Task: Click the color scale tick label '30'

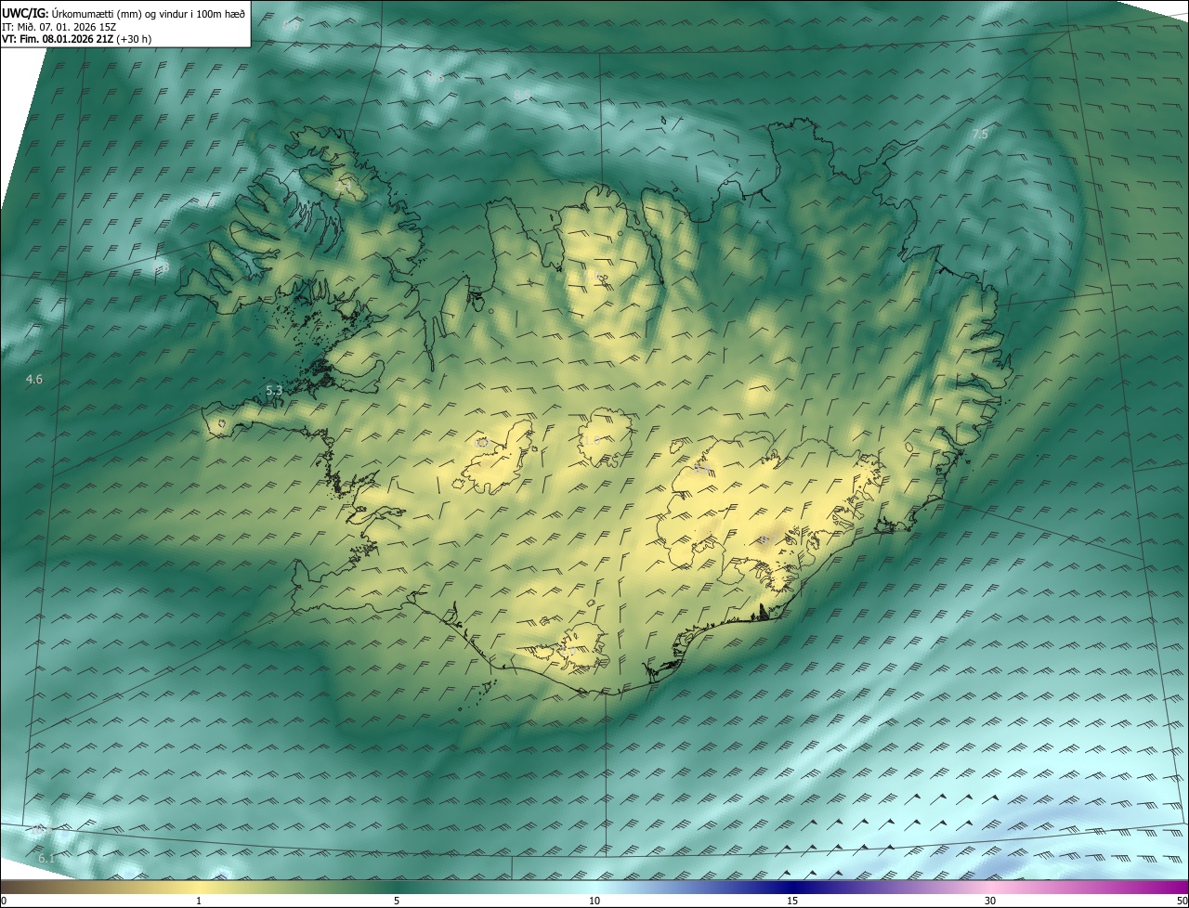Action: click(x=990, y=901)
